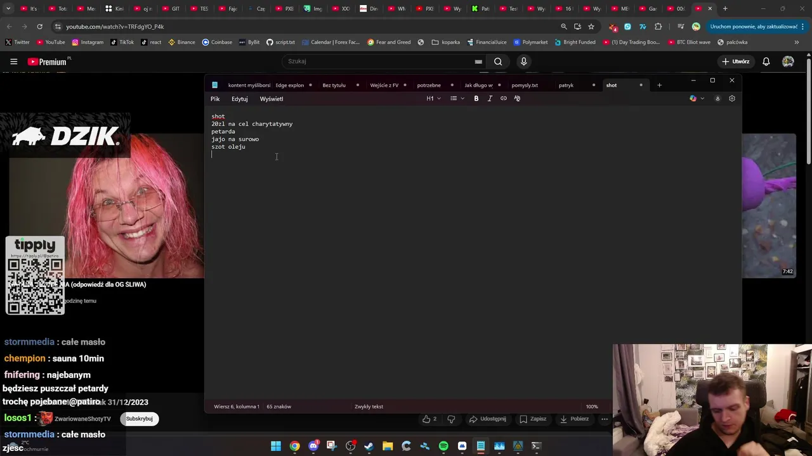Viewport: 812px width, 456px height.
Task: Open Steam from taskbar
Action: (x=369, y=446)
